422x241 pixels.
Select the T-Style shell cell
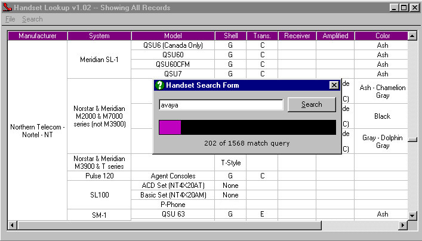point(230,162)
